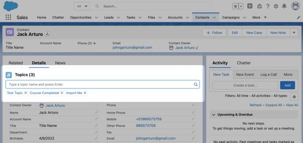Edit the Fax field pencil icon
303x143 pixels.
[x=193, y=132]
